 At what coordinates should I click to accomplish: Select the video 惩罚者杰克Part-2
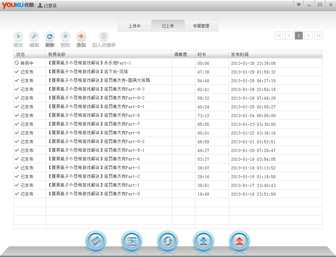pos(94,176)
